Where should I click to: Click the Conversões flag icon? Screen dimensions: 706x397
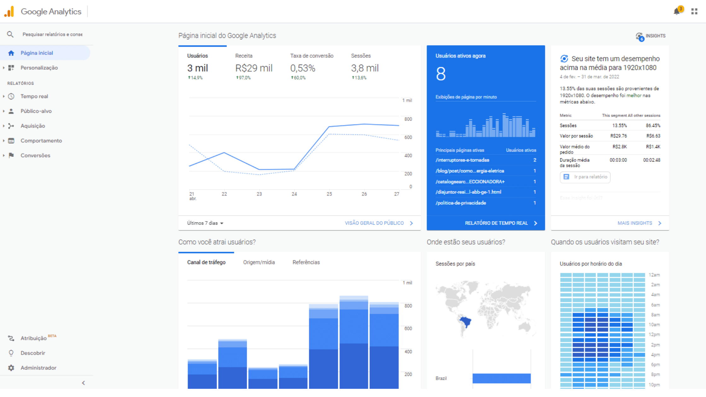pyautogui.click(x=11, y=155)
